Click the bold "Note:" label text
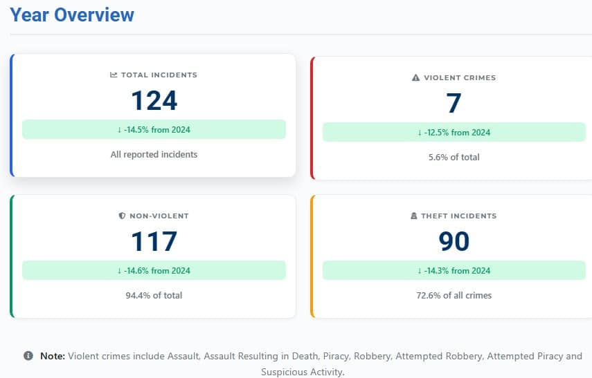The image size is (592, 378). click(x=52, y=356)
